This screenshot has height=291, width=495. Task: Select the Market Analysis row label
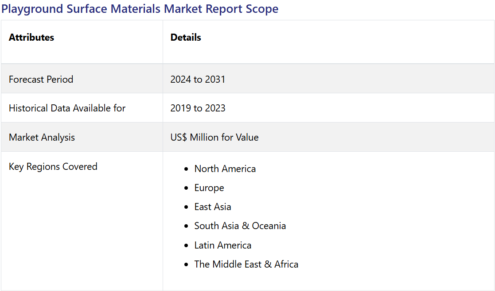pyautogui.click(x=42, y=138)
